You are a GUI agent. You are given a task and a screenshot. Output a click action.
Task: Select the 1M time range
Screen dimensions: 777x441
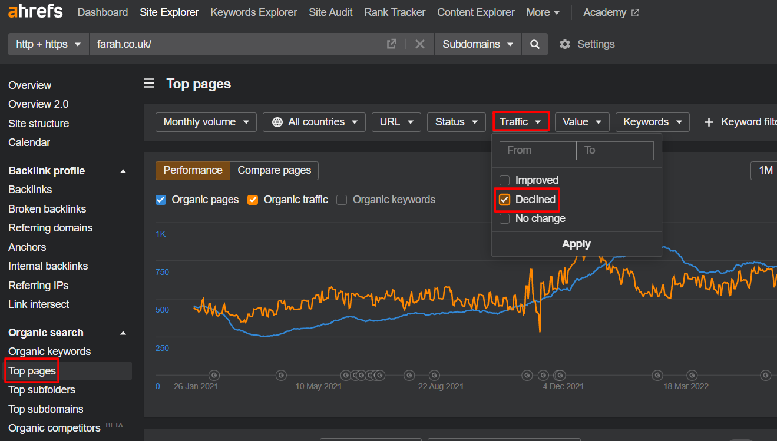click(x=765, y=171)
